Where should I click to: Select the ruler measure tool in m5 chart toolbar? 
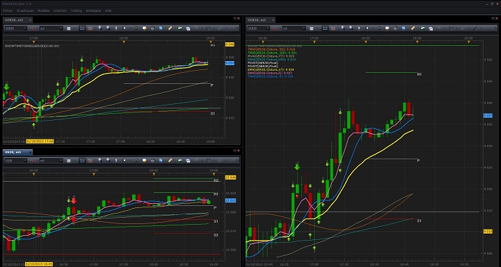click(413, 28)
